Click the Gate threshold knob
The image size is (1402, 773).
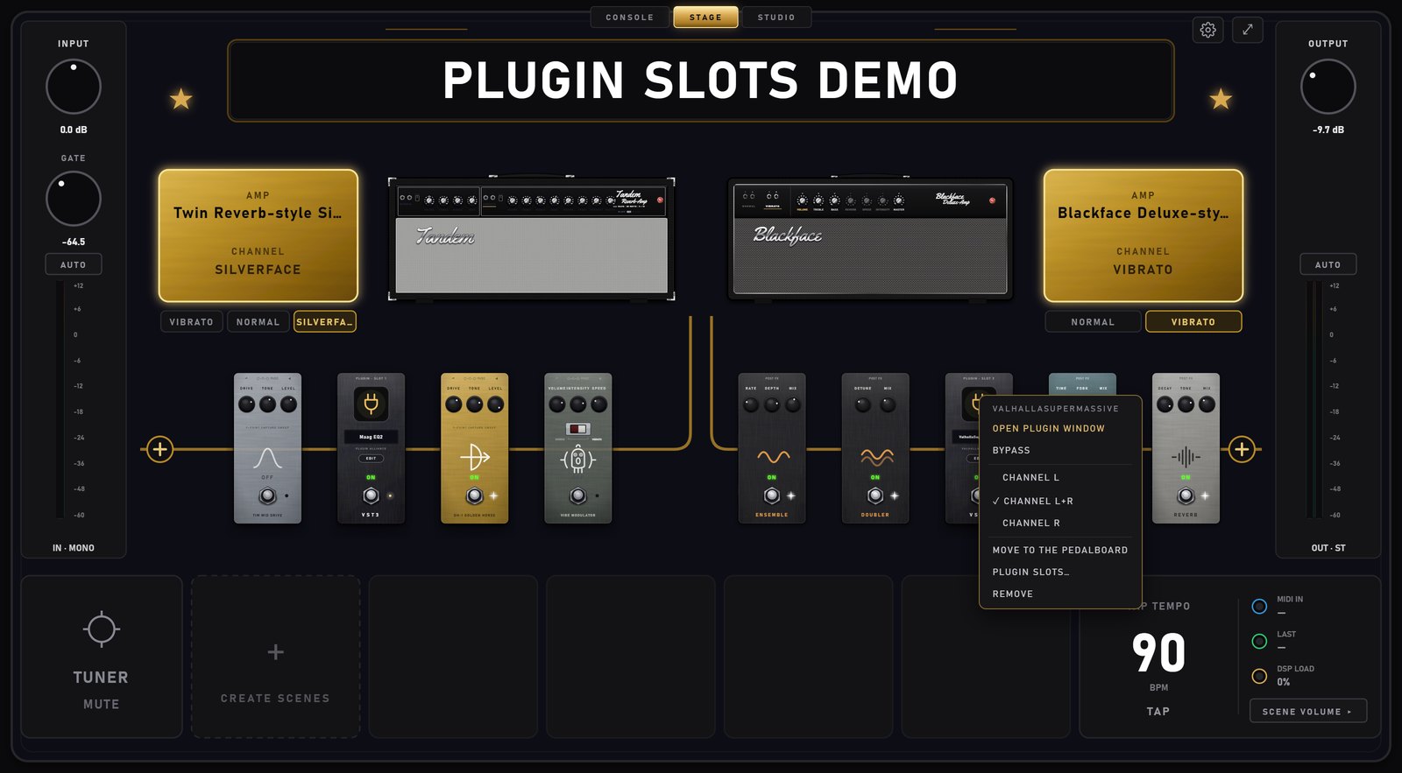click(74, 199)
